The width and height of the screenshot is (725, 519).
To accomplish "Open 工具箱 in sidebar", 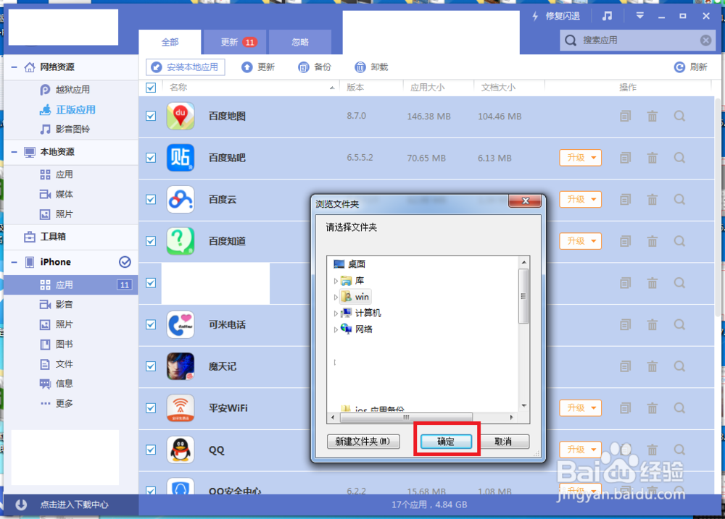I will point(45,237).
